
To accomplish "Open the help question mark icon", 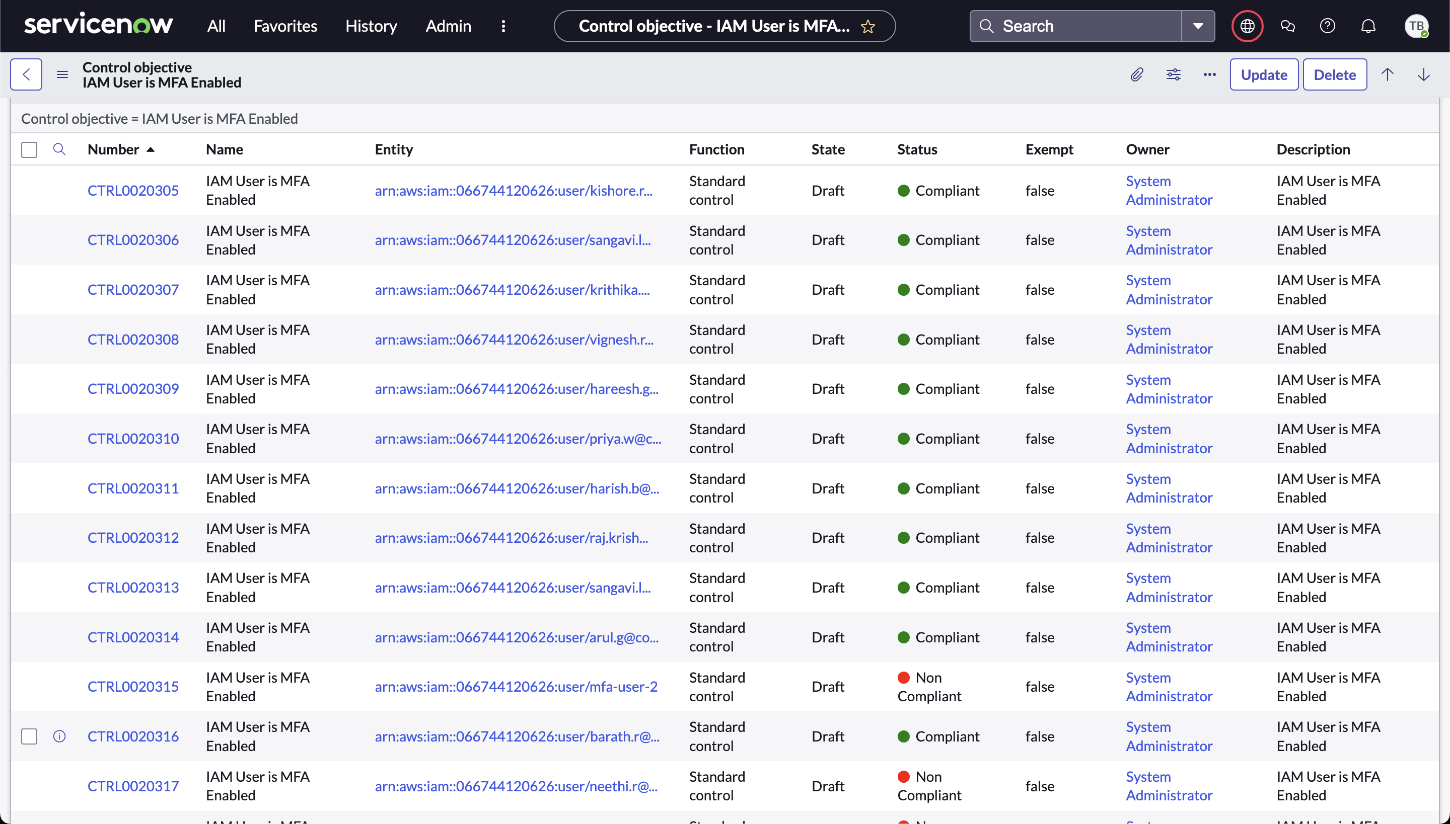I will [1327, 26].
